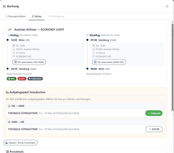Image resolution: width=174 pixels, height=153 pixels.
Task: Close the Buchung dialog
Action: tap(167, 6)
